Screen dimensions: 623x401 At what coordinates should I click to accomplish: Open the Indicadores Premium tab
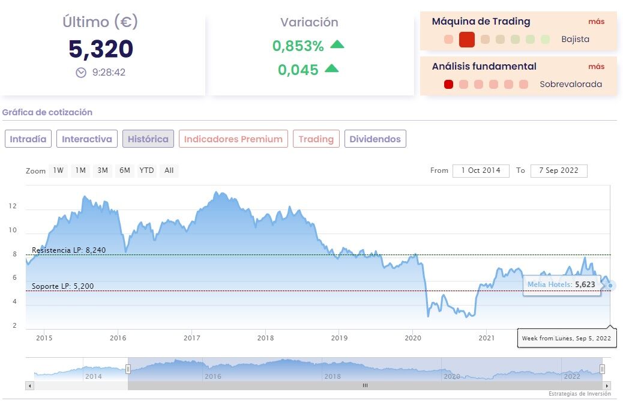(233, 139)
